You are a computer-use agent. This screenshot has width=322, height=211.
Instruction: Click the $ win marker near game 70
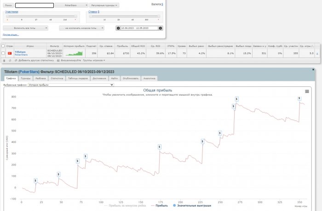(x=78, y=161)
